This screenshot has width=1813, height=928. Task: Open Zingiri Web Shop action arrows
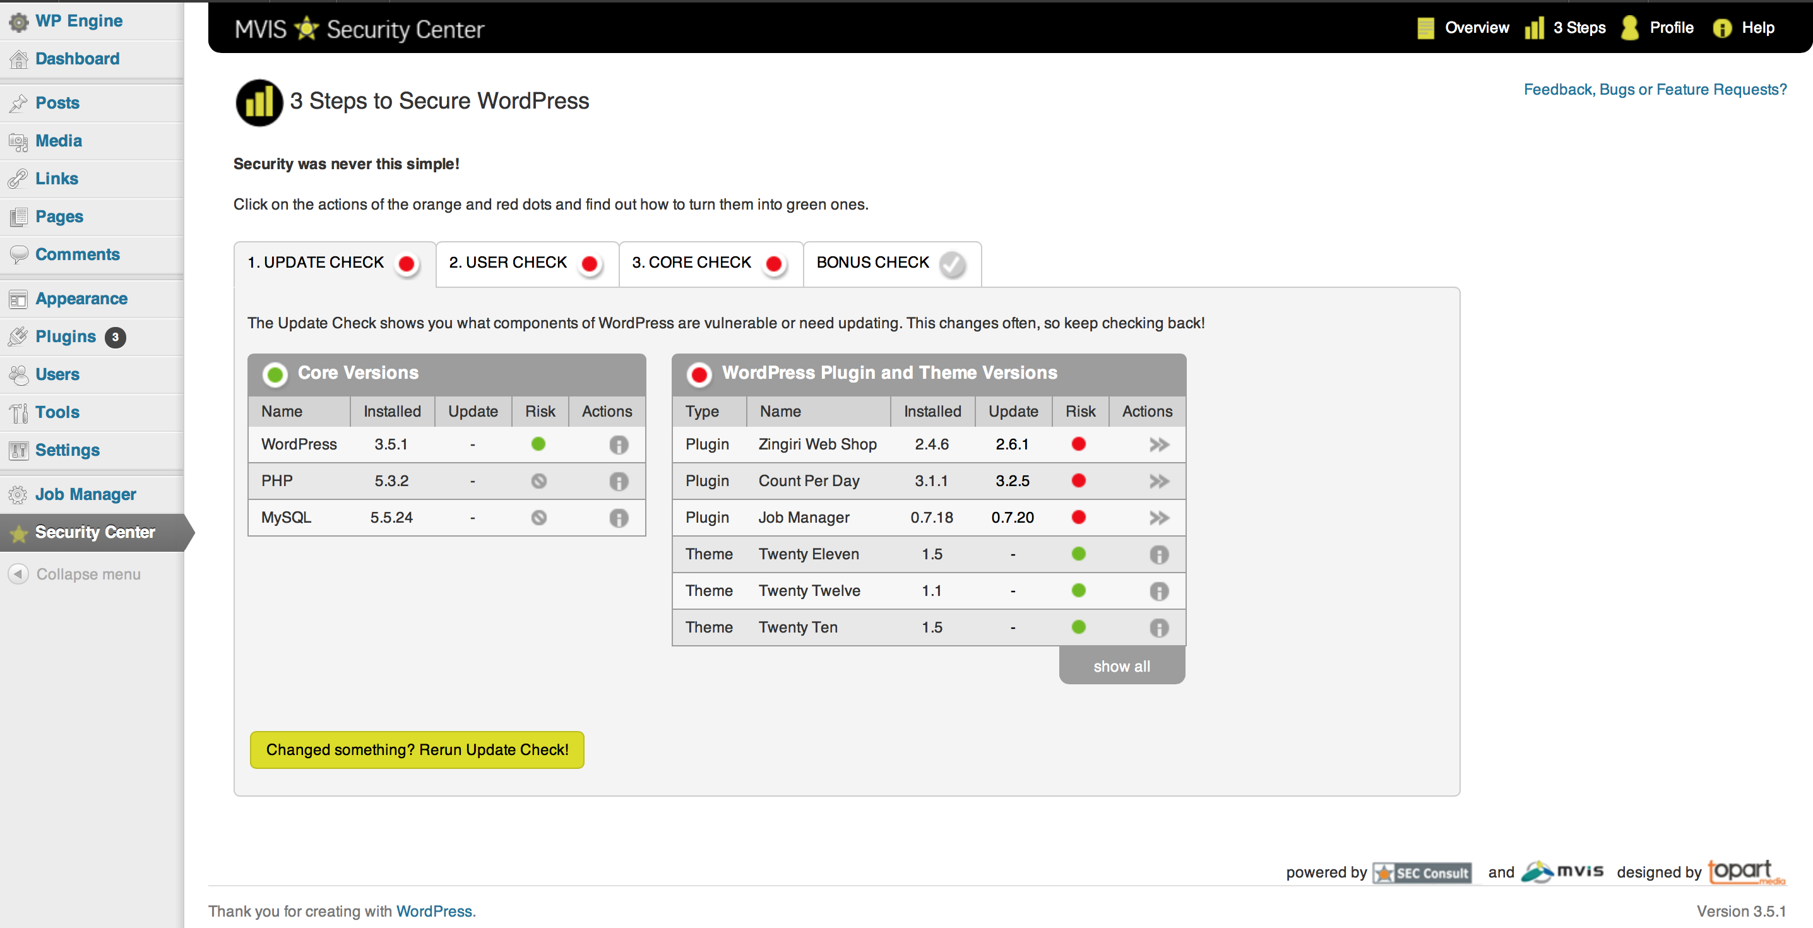(x=1158, y=445)
